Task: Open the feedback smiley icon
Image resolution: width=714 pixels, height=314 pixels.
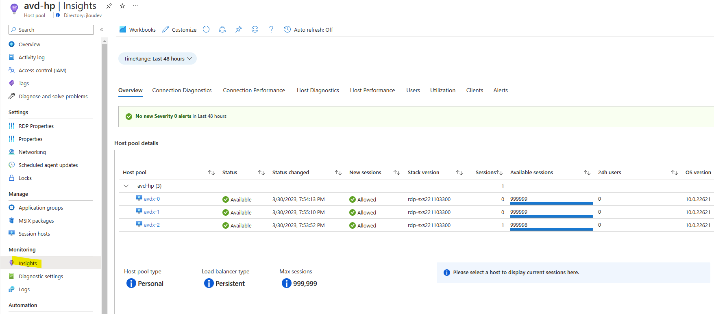Action: pos(255,29)
